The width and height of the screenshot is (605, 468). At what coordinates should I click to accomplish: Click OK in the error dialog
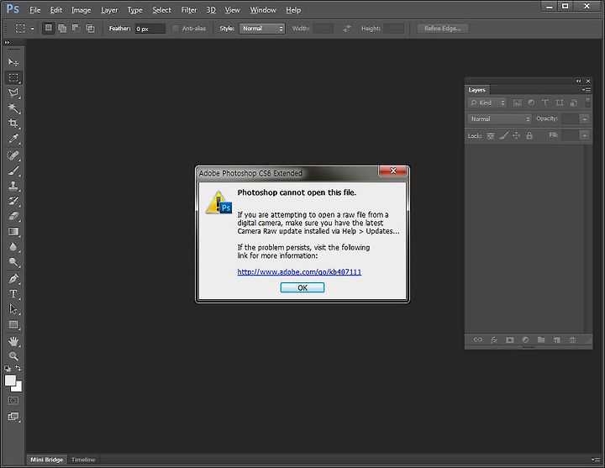tap(302, 287)
